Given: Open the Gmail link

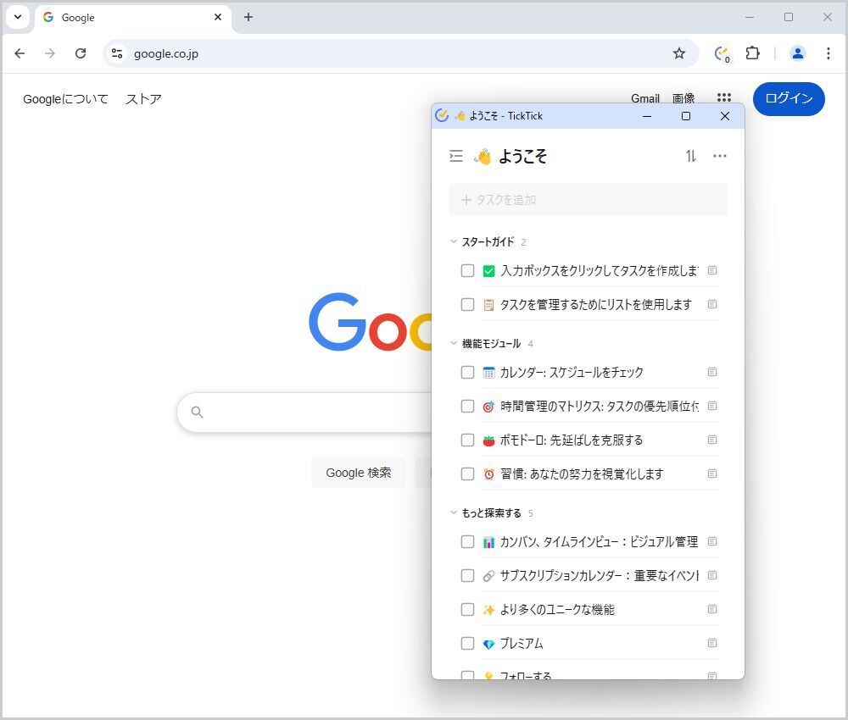Looking at the screenshot, I should pyautogui.click(x=645, y=98).
